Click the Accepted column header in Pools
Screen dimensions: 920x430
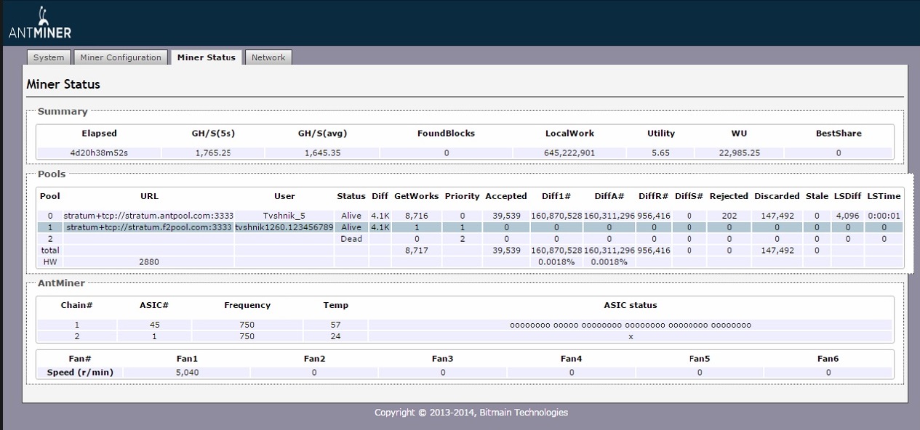coord(506,196)
